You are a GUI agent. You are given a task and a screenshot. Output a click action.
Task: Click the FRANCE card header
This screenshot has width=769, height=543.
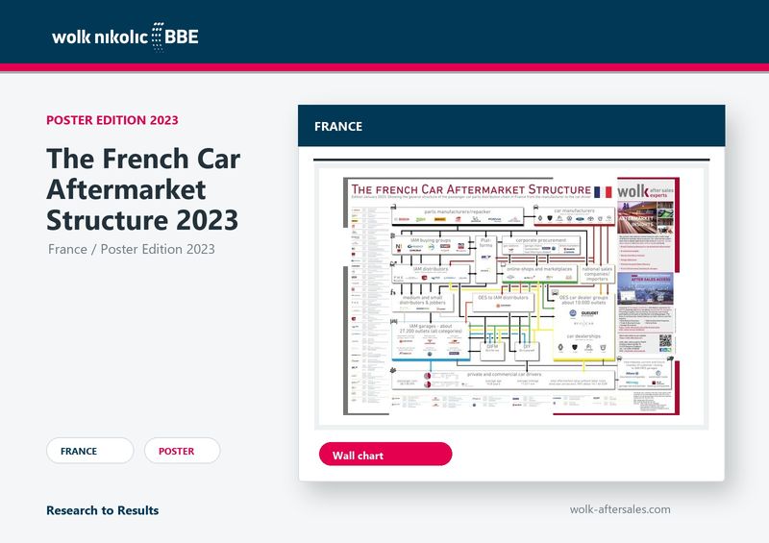(x=511, y=126)
